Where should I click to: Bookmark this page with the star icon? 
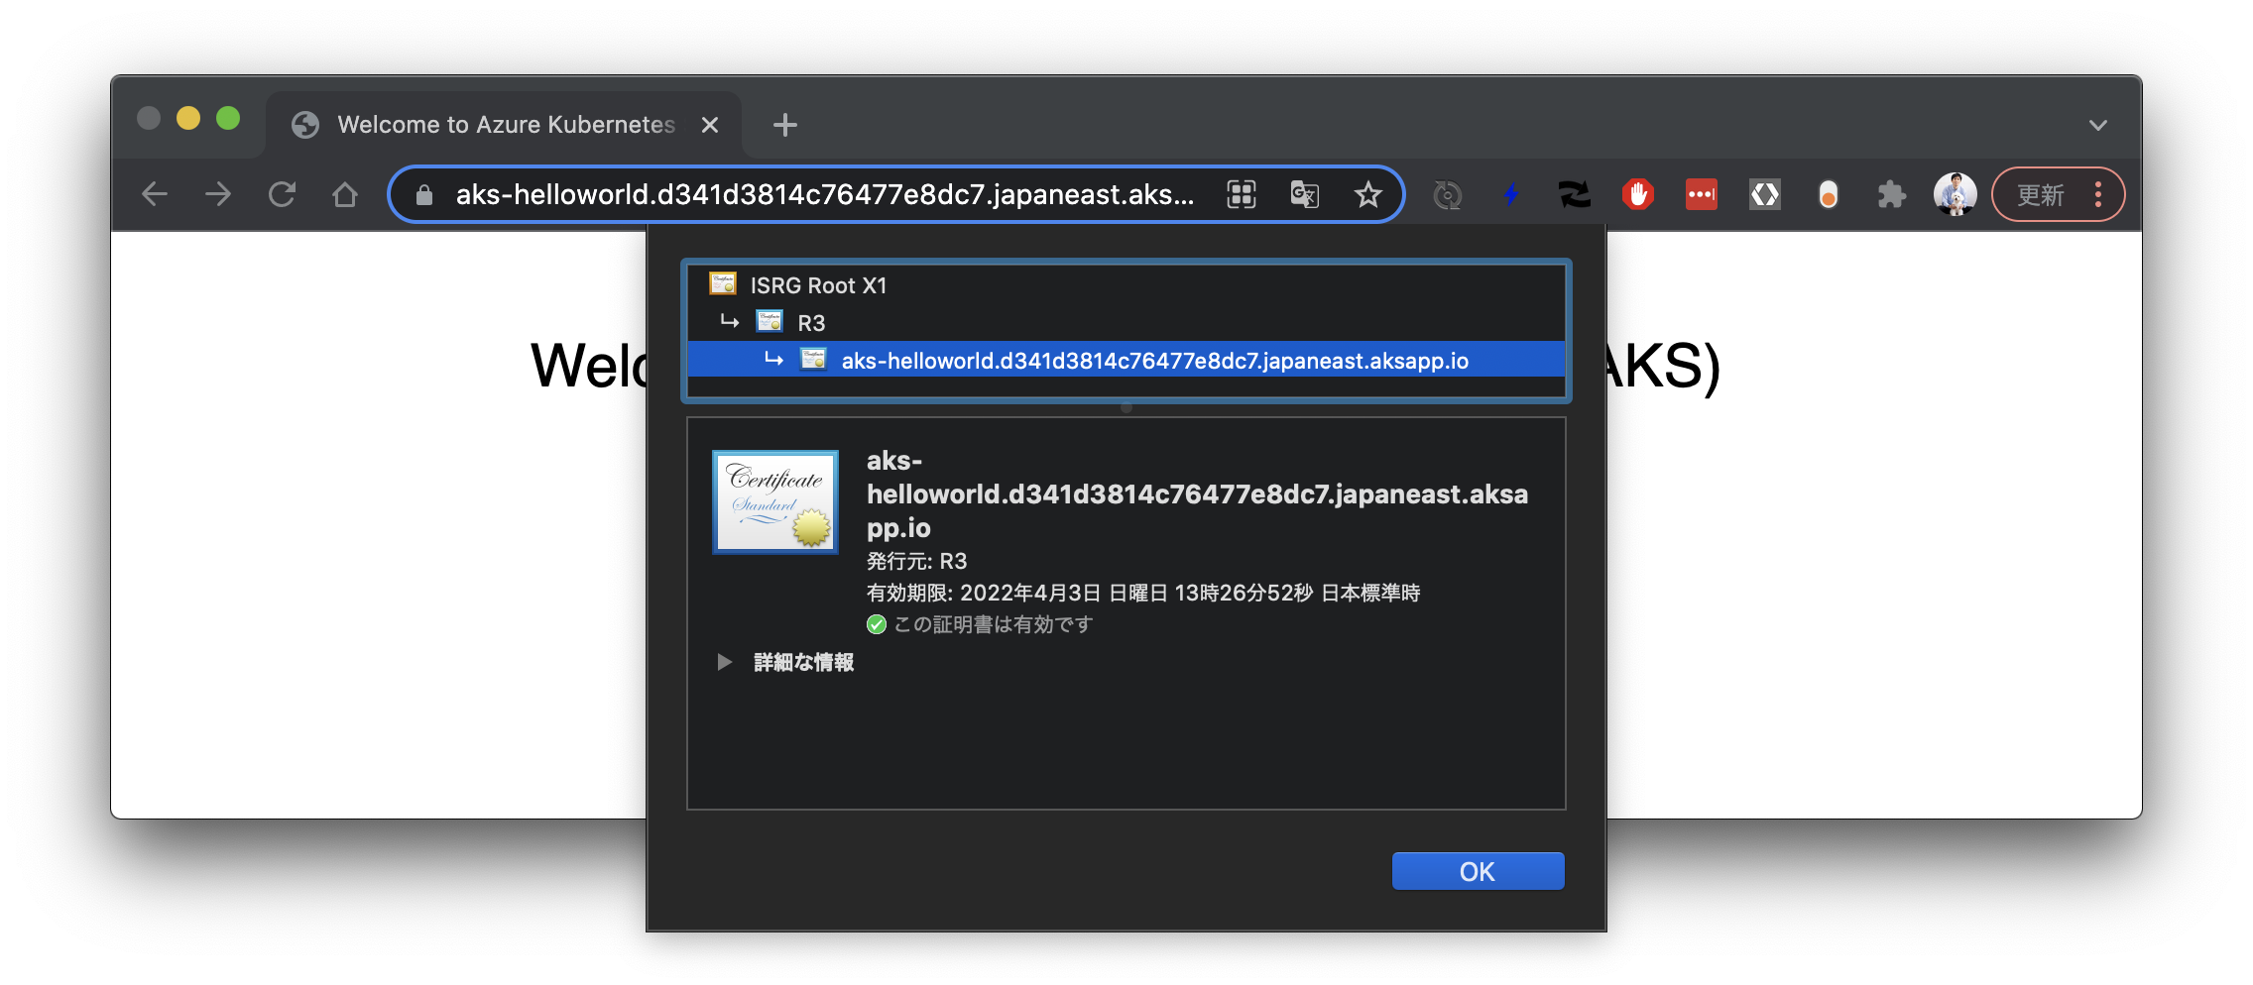(1368, 194)
